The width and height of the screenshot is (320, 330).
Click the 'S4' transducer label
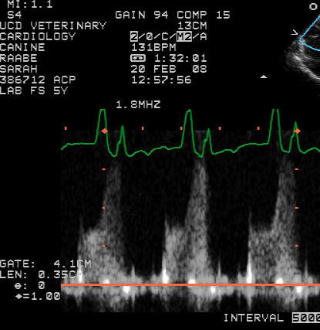pos(15,15)
